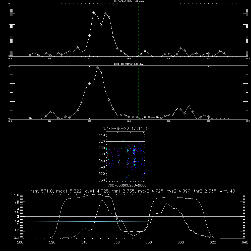
Task: Select the 'max2 4.725' value
Action: tap(151, 191)
